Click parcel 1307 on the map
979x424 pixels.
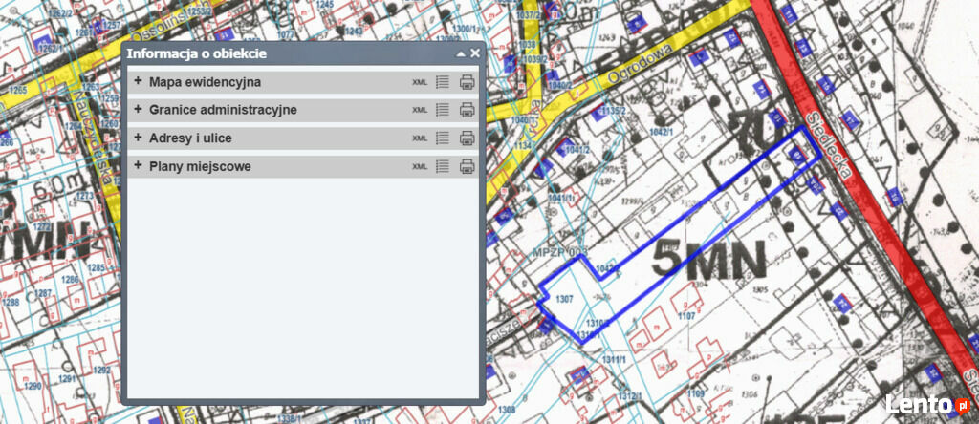click(564, 299)
